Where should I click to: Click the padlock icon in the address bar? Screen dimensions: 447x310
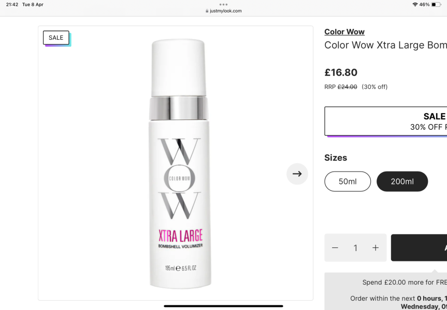coord(208,10)
